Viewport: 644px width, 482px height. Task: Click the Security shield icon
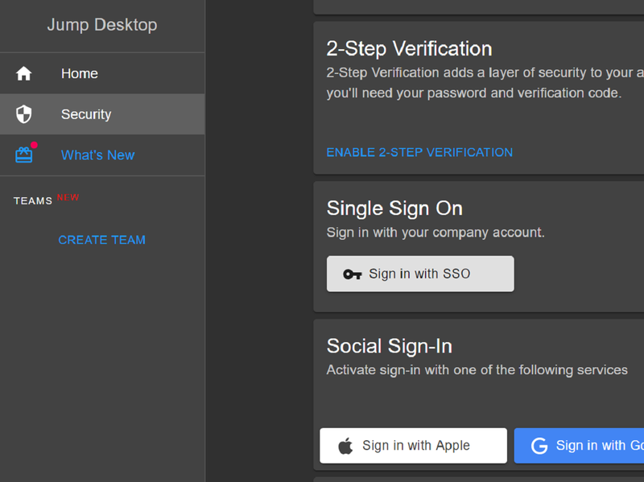[x=24, y=114]
